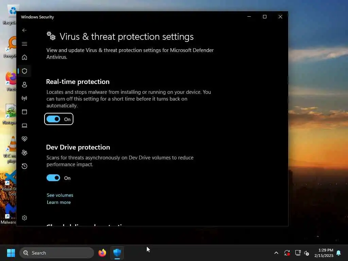Open See volumes link
348x261 pixels.
coord(60,195)
